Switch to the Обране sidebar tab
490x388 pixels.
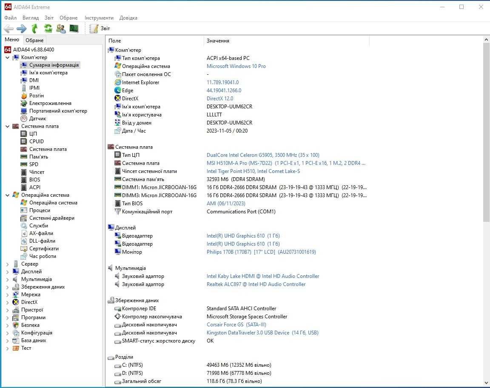coord(34,40)
